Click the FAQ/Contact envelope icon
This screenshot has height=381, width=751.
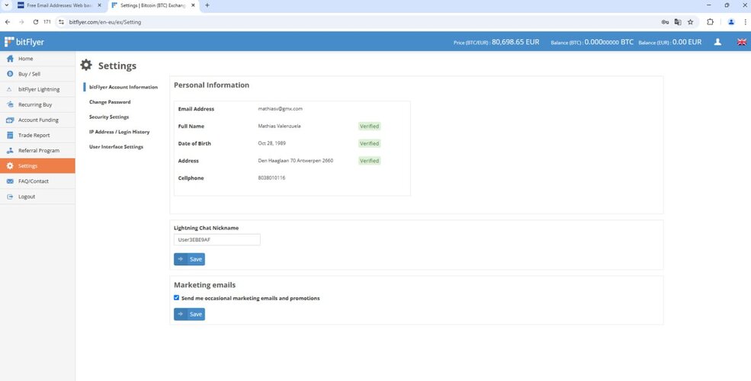point(10,181)
